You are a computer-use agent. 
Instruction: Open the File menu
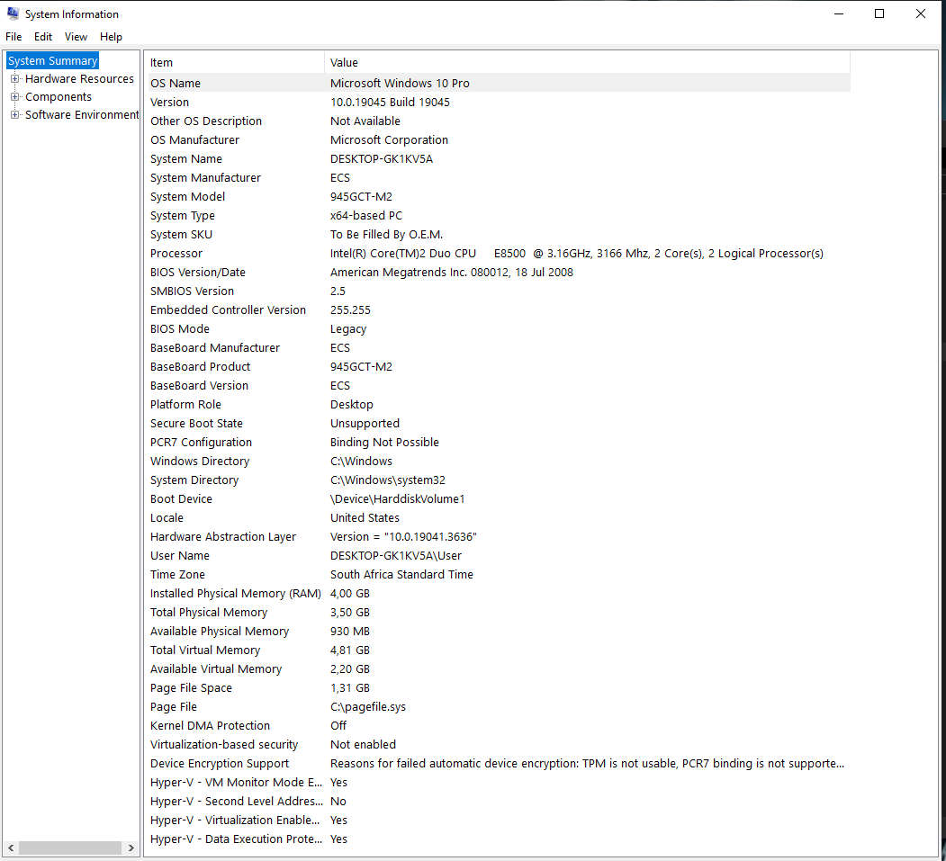tap(14, 37)
